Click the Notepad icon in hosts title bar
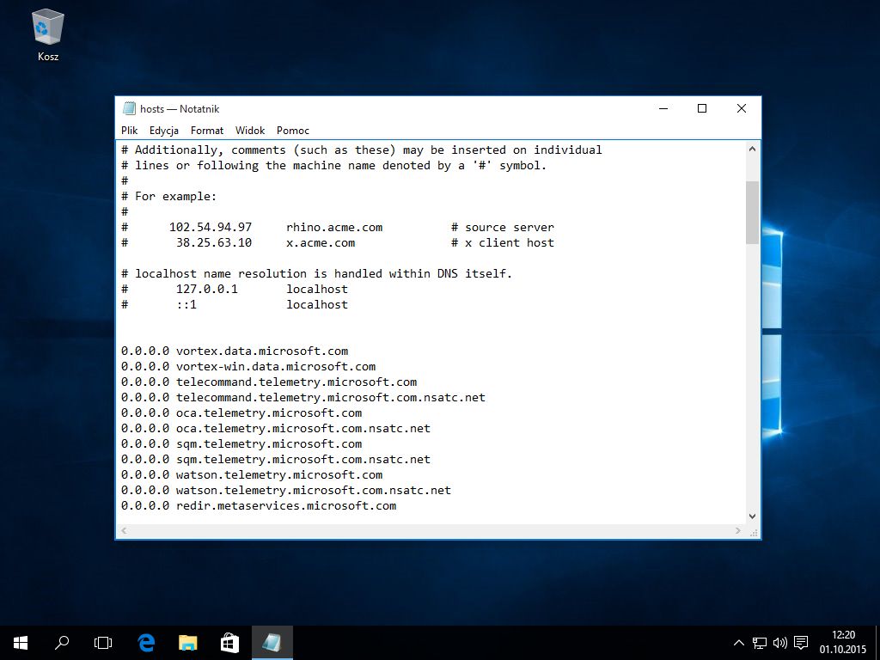The height and width of the screenshot is (660, 880). [129, 108]
